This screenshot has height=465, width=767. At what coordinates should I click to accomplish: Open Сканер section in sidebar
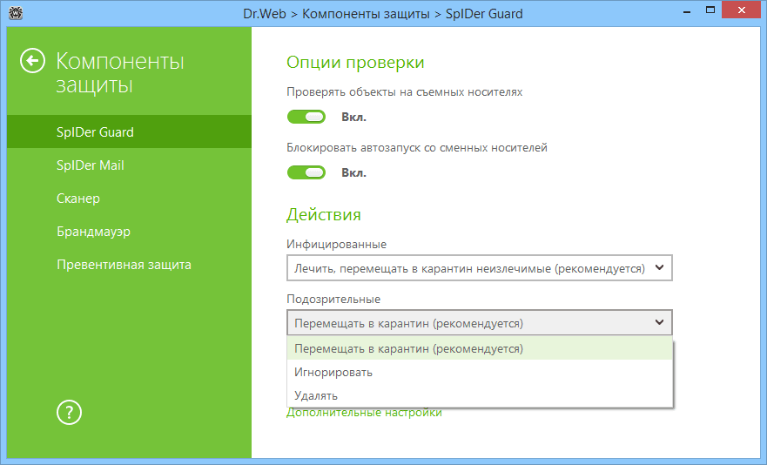click(x=129, y=199)
